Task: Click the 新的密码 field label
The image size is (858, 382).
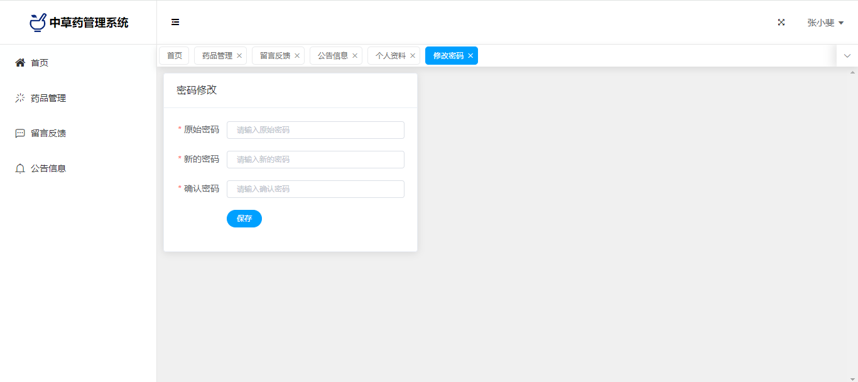Action: tap(201, 159)
